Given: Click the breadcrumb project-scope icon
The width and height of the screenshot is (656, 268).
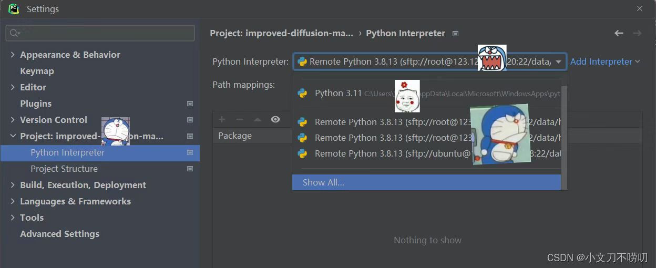Looking at the screenshot, I should click(455, 34).
